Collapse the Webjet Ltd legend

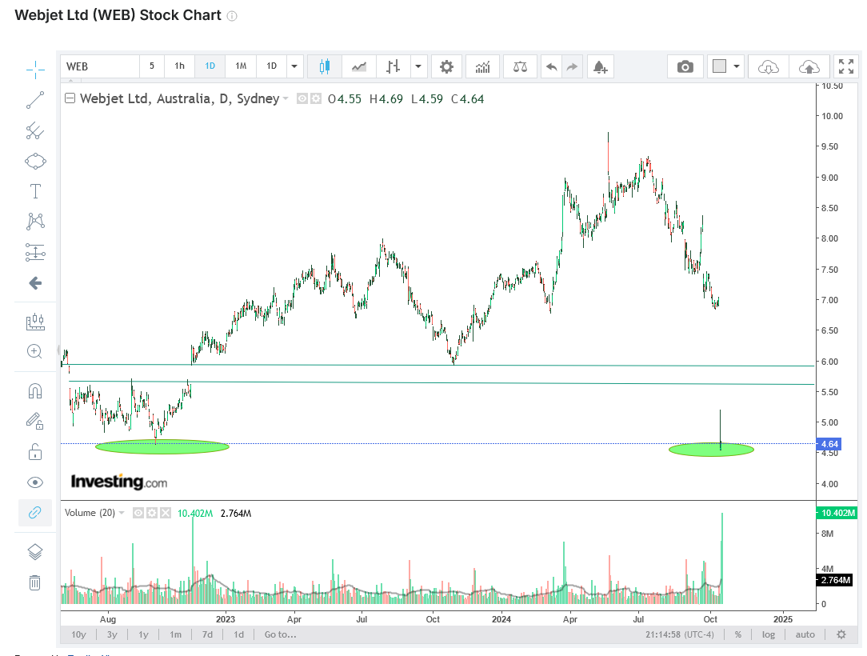pyautogui.click(x=70, y=98)
